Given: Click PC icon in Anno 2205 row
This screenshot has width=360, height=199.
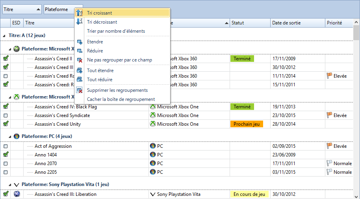Looking at the screenshot, I should click(x=153, y=172).
